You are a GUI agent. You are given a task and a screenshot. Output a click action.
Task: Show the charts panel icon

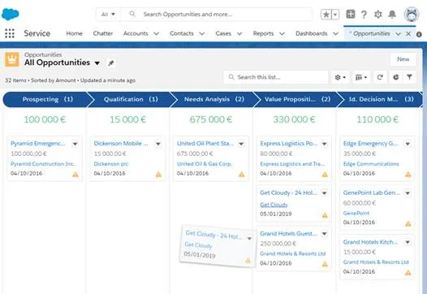[x=395, y=77]
